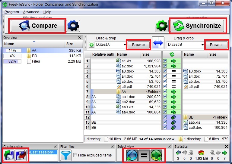Image resolution: width=232 pixels, height=164 pixels.
Task: Close the Statistics panel
Action: [226, 147]
